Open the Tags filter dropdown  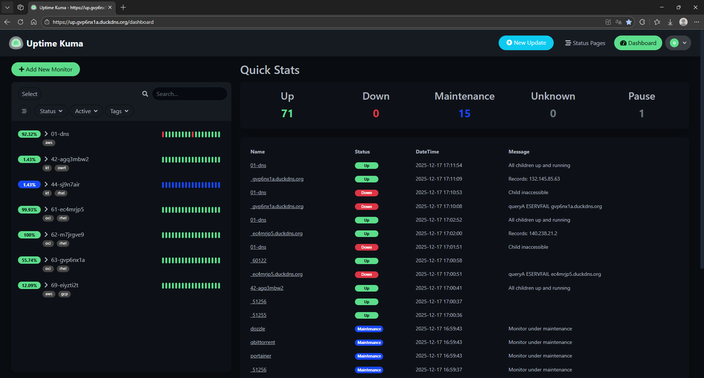pyautogui.click(x=119, y=111)
